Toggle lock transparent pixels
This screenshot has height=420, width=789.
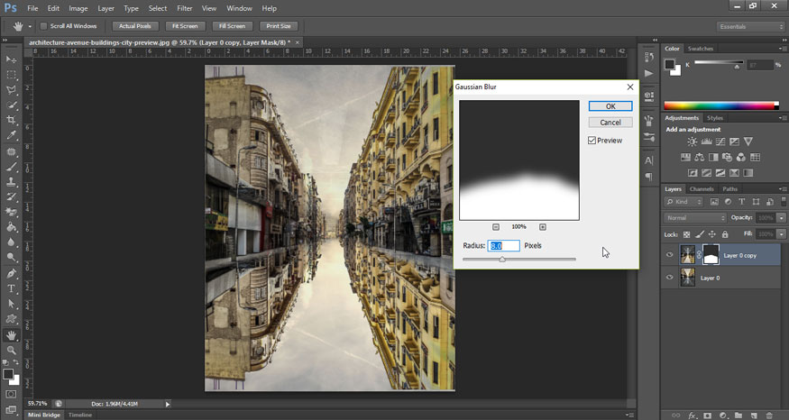[687, 234]
